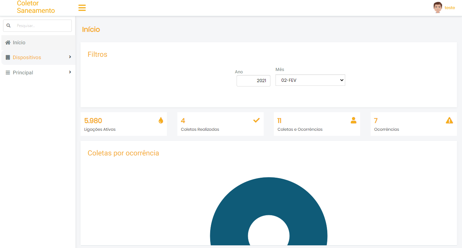This screenshot has width=462, height=248.
Task: Click the checkmark icon in Coletas Realizadas
Action: click(257, 120)
